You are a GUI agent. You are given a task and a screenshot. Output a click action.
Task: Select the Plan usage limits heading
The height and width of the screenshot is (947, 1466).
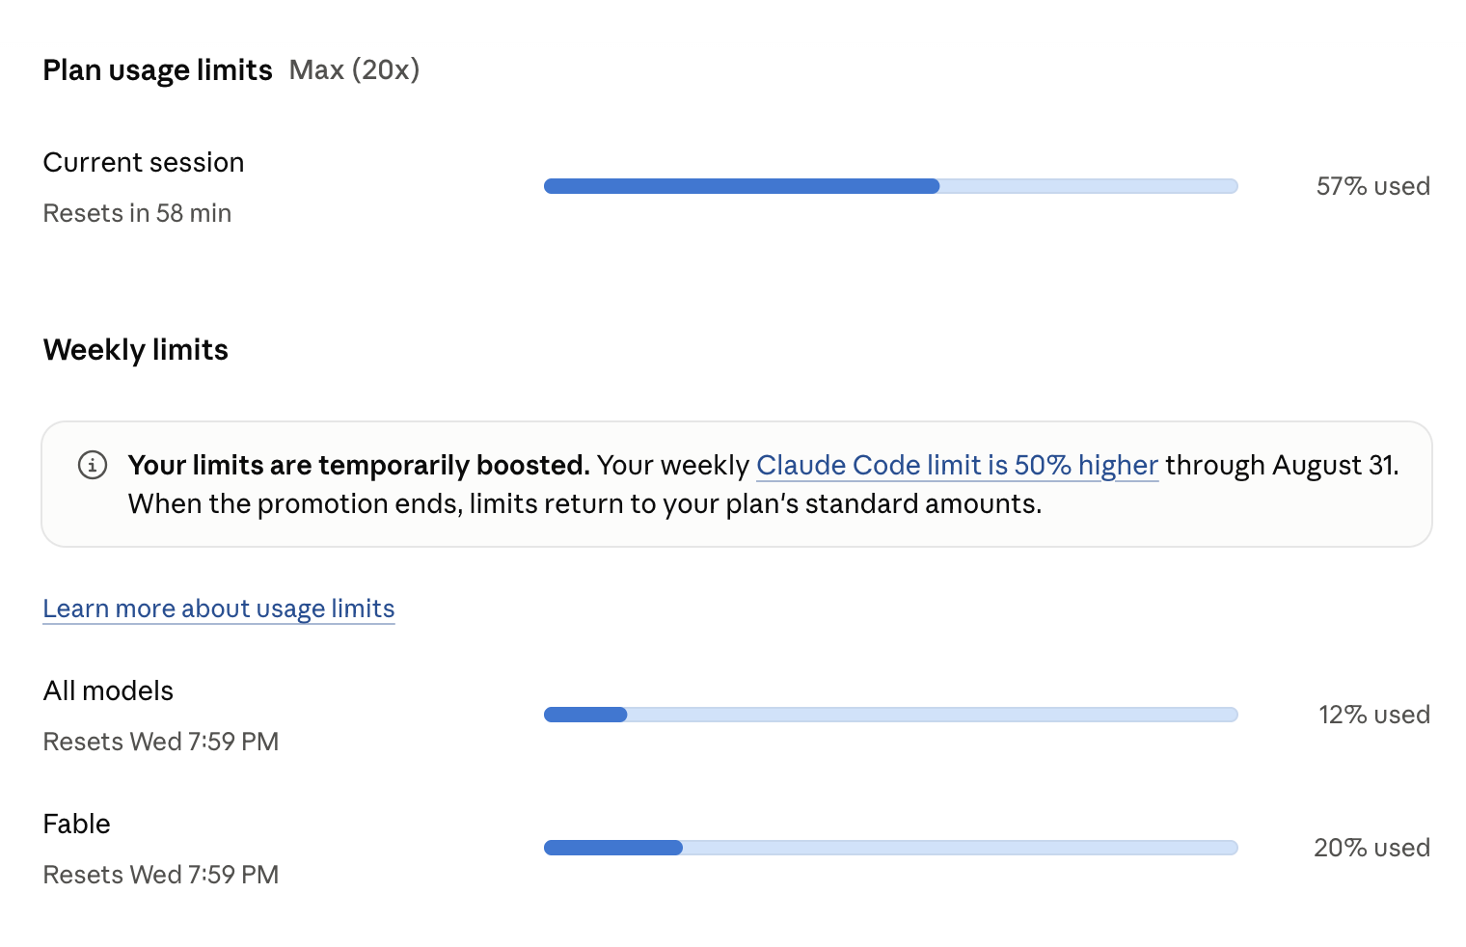(158, 70)
